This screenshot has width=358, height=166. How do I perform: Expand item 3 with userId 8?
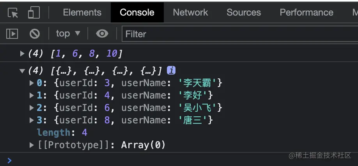(32, 120)
